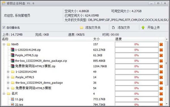Click the scrollbar up arrow
Viewport: 170px width, 107px height.
click(167, 39)
